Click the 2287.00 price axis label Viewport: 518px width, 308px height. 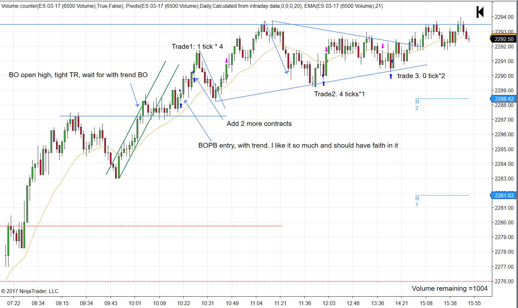coord(504,120)
